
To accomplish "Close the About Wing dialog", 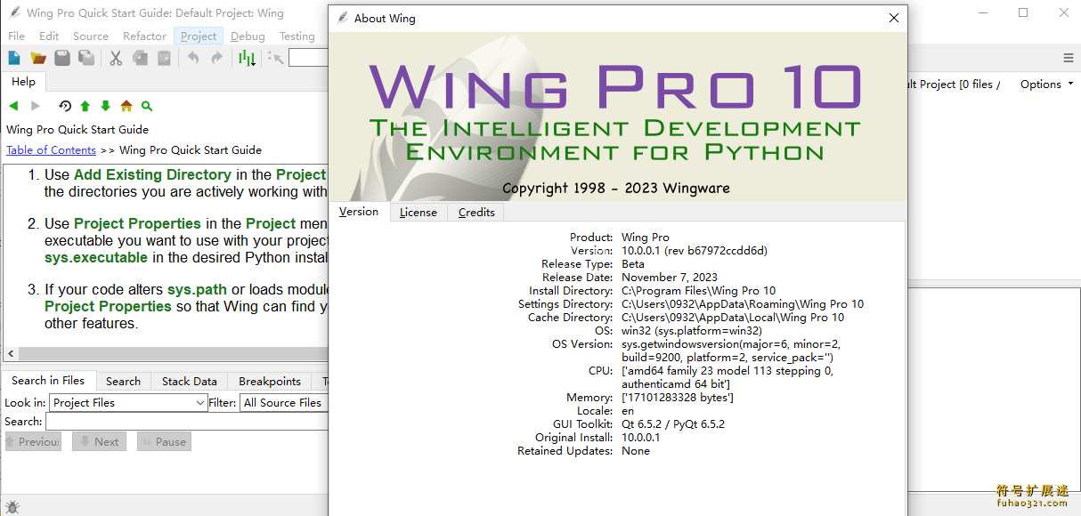I will [x=894, y=18].
